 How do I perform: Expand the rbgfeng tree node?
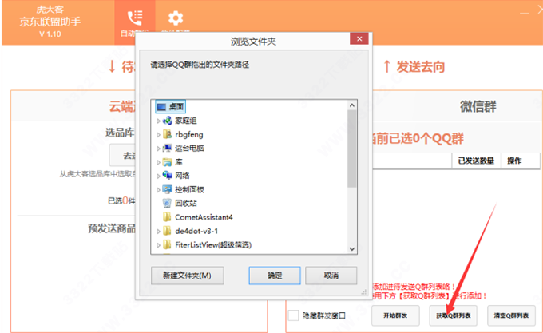point(158,135)
